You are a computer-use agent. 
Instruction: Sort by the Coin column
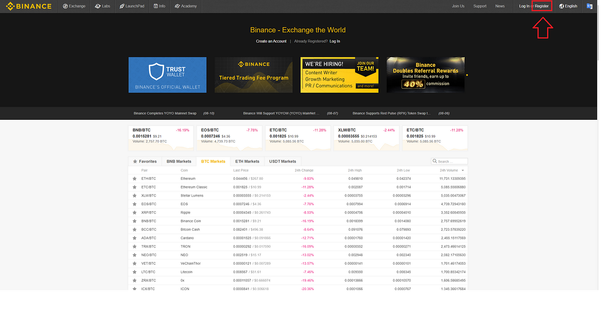point(184,170)
